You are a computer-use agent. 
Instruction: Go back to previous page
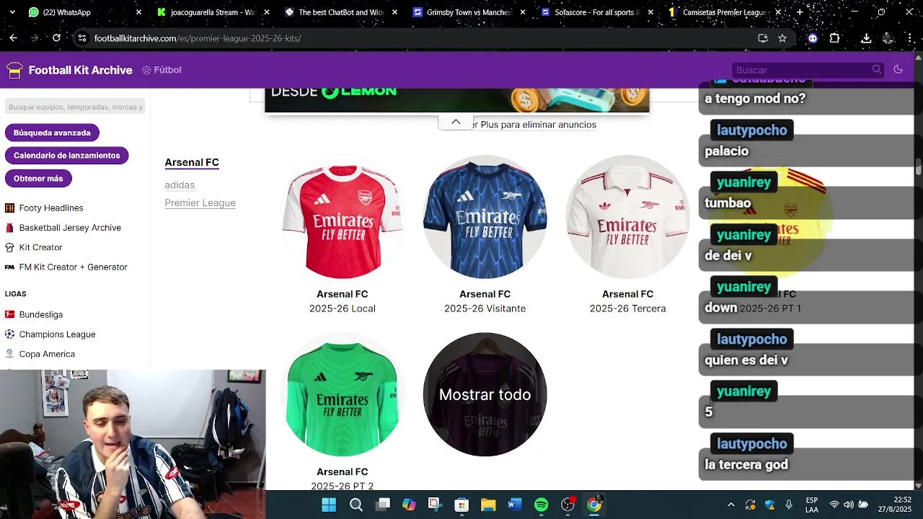[13, 38]
